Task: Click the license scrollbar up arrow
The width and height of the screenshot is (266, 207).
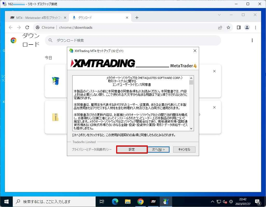Action: 191,78
